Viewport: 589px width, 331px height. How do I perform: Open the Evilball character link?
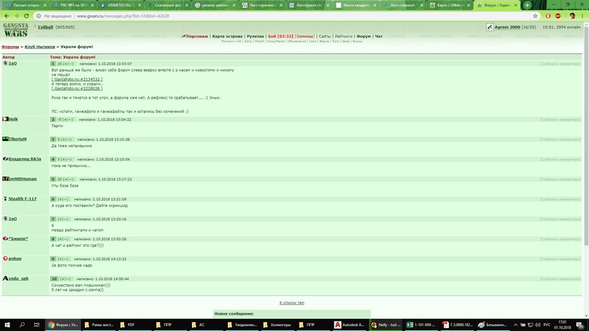[x=46, y=27]
